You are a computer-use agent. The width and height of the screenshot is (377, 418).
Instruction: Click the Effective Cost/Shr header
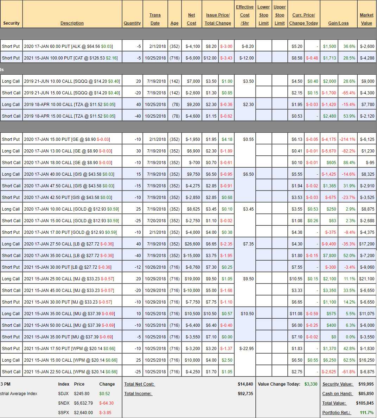245,15
